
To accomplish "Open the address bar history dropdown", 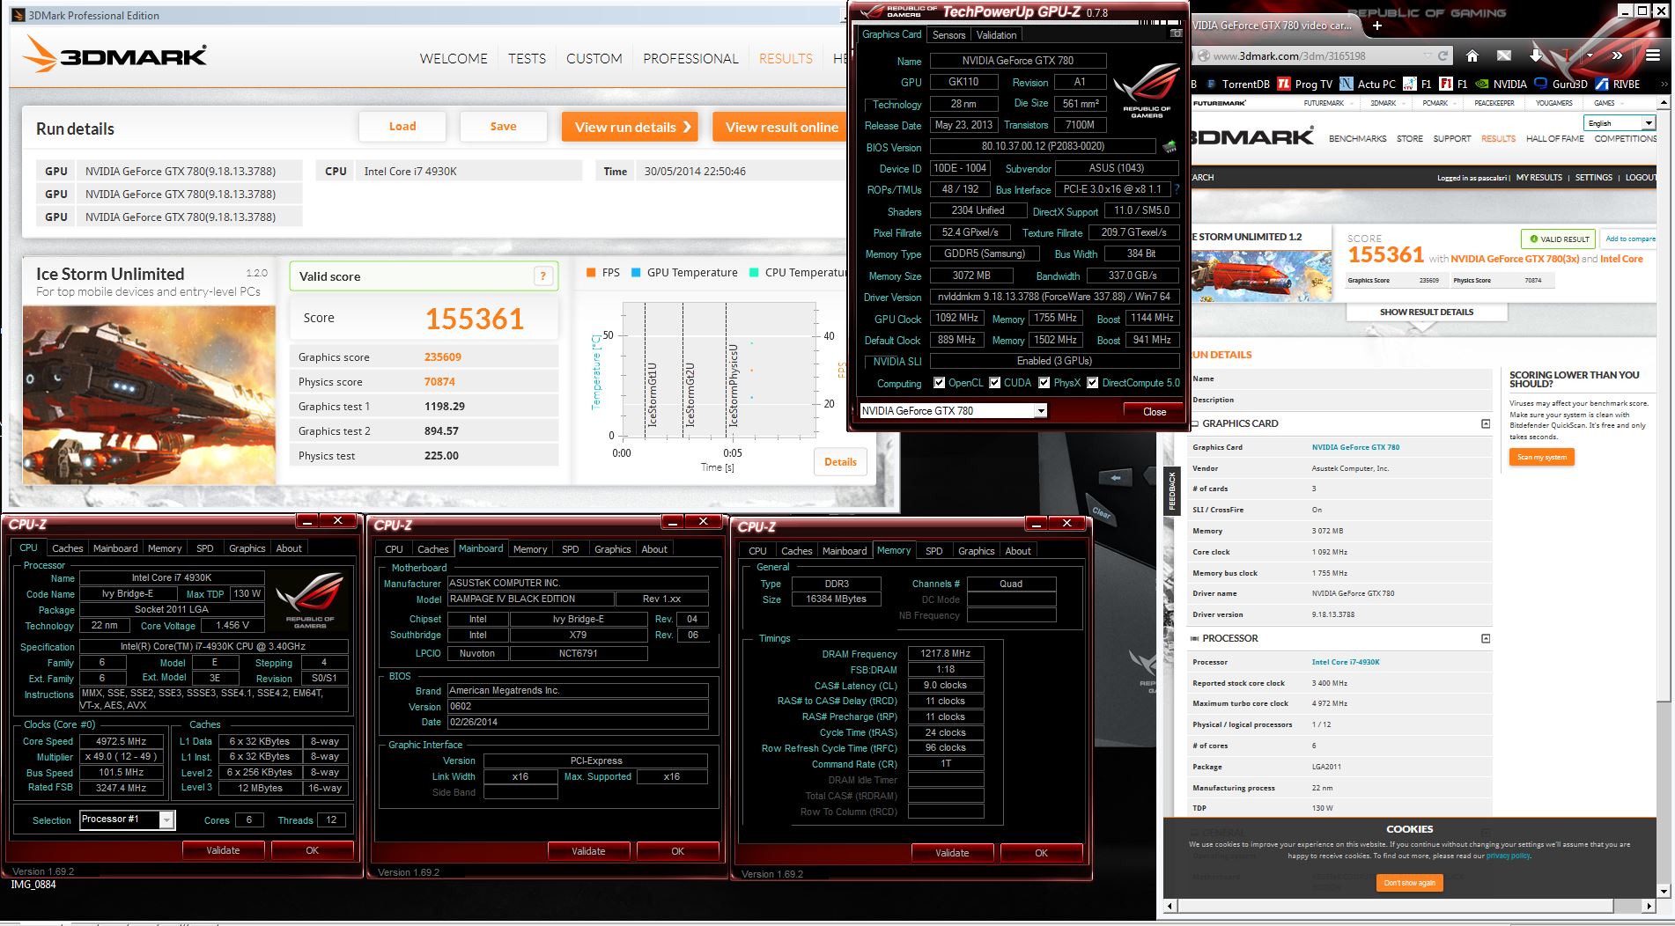I will (x=1428, y=55).
